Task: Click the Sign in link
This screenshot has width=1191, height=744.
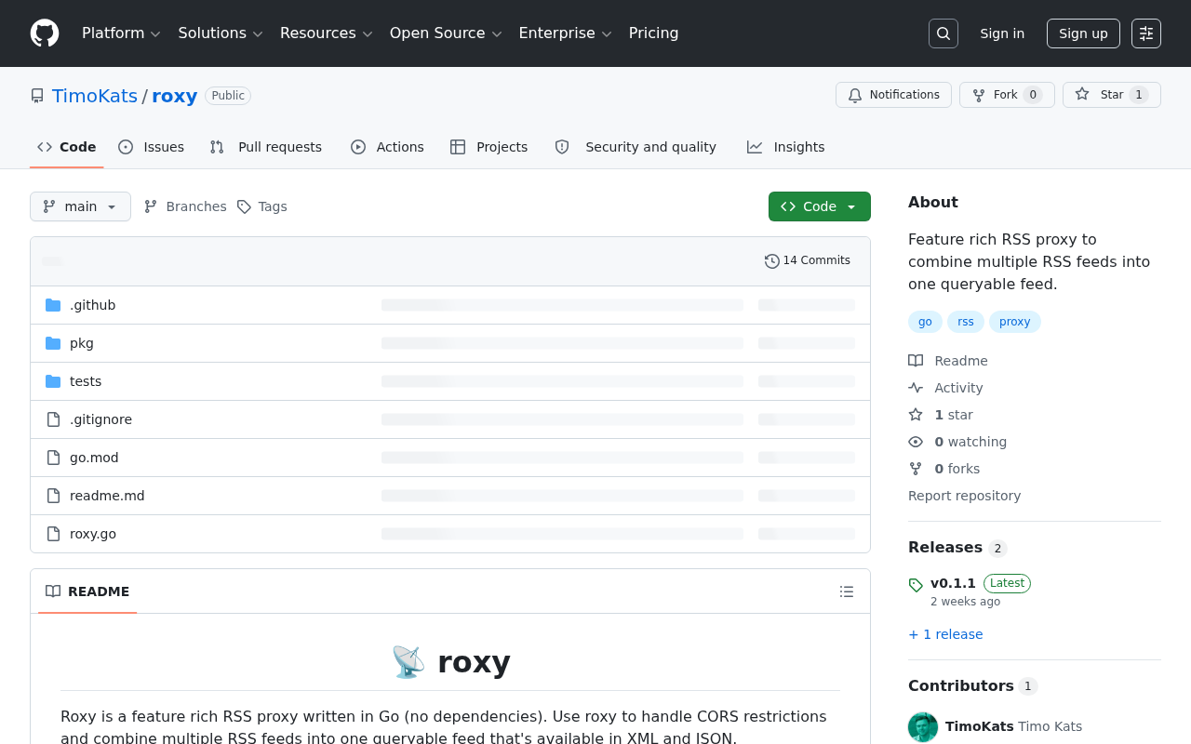Action: point(1002,33)
